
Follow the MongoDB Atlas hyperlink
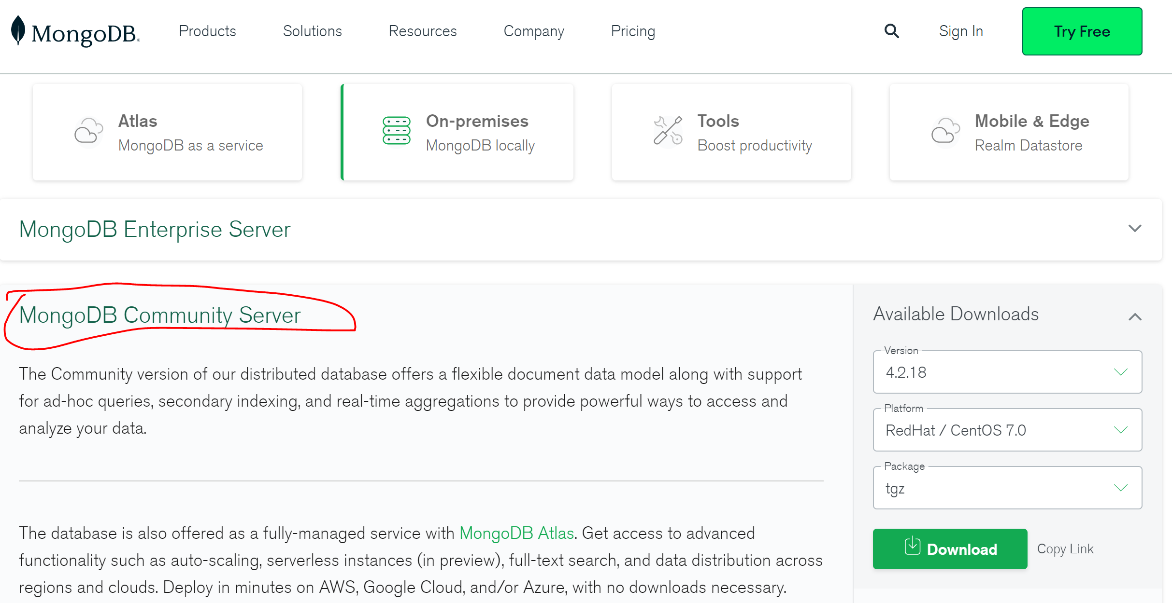[516, 533]
